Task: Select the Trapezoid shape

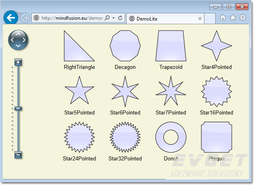Action: point(171,46)
